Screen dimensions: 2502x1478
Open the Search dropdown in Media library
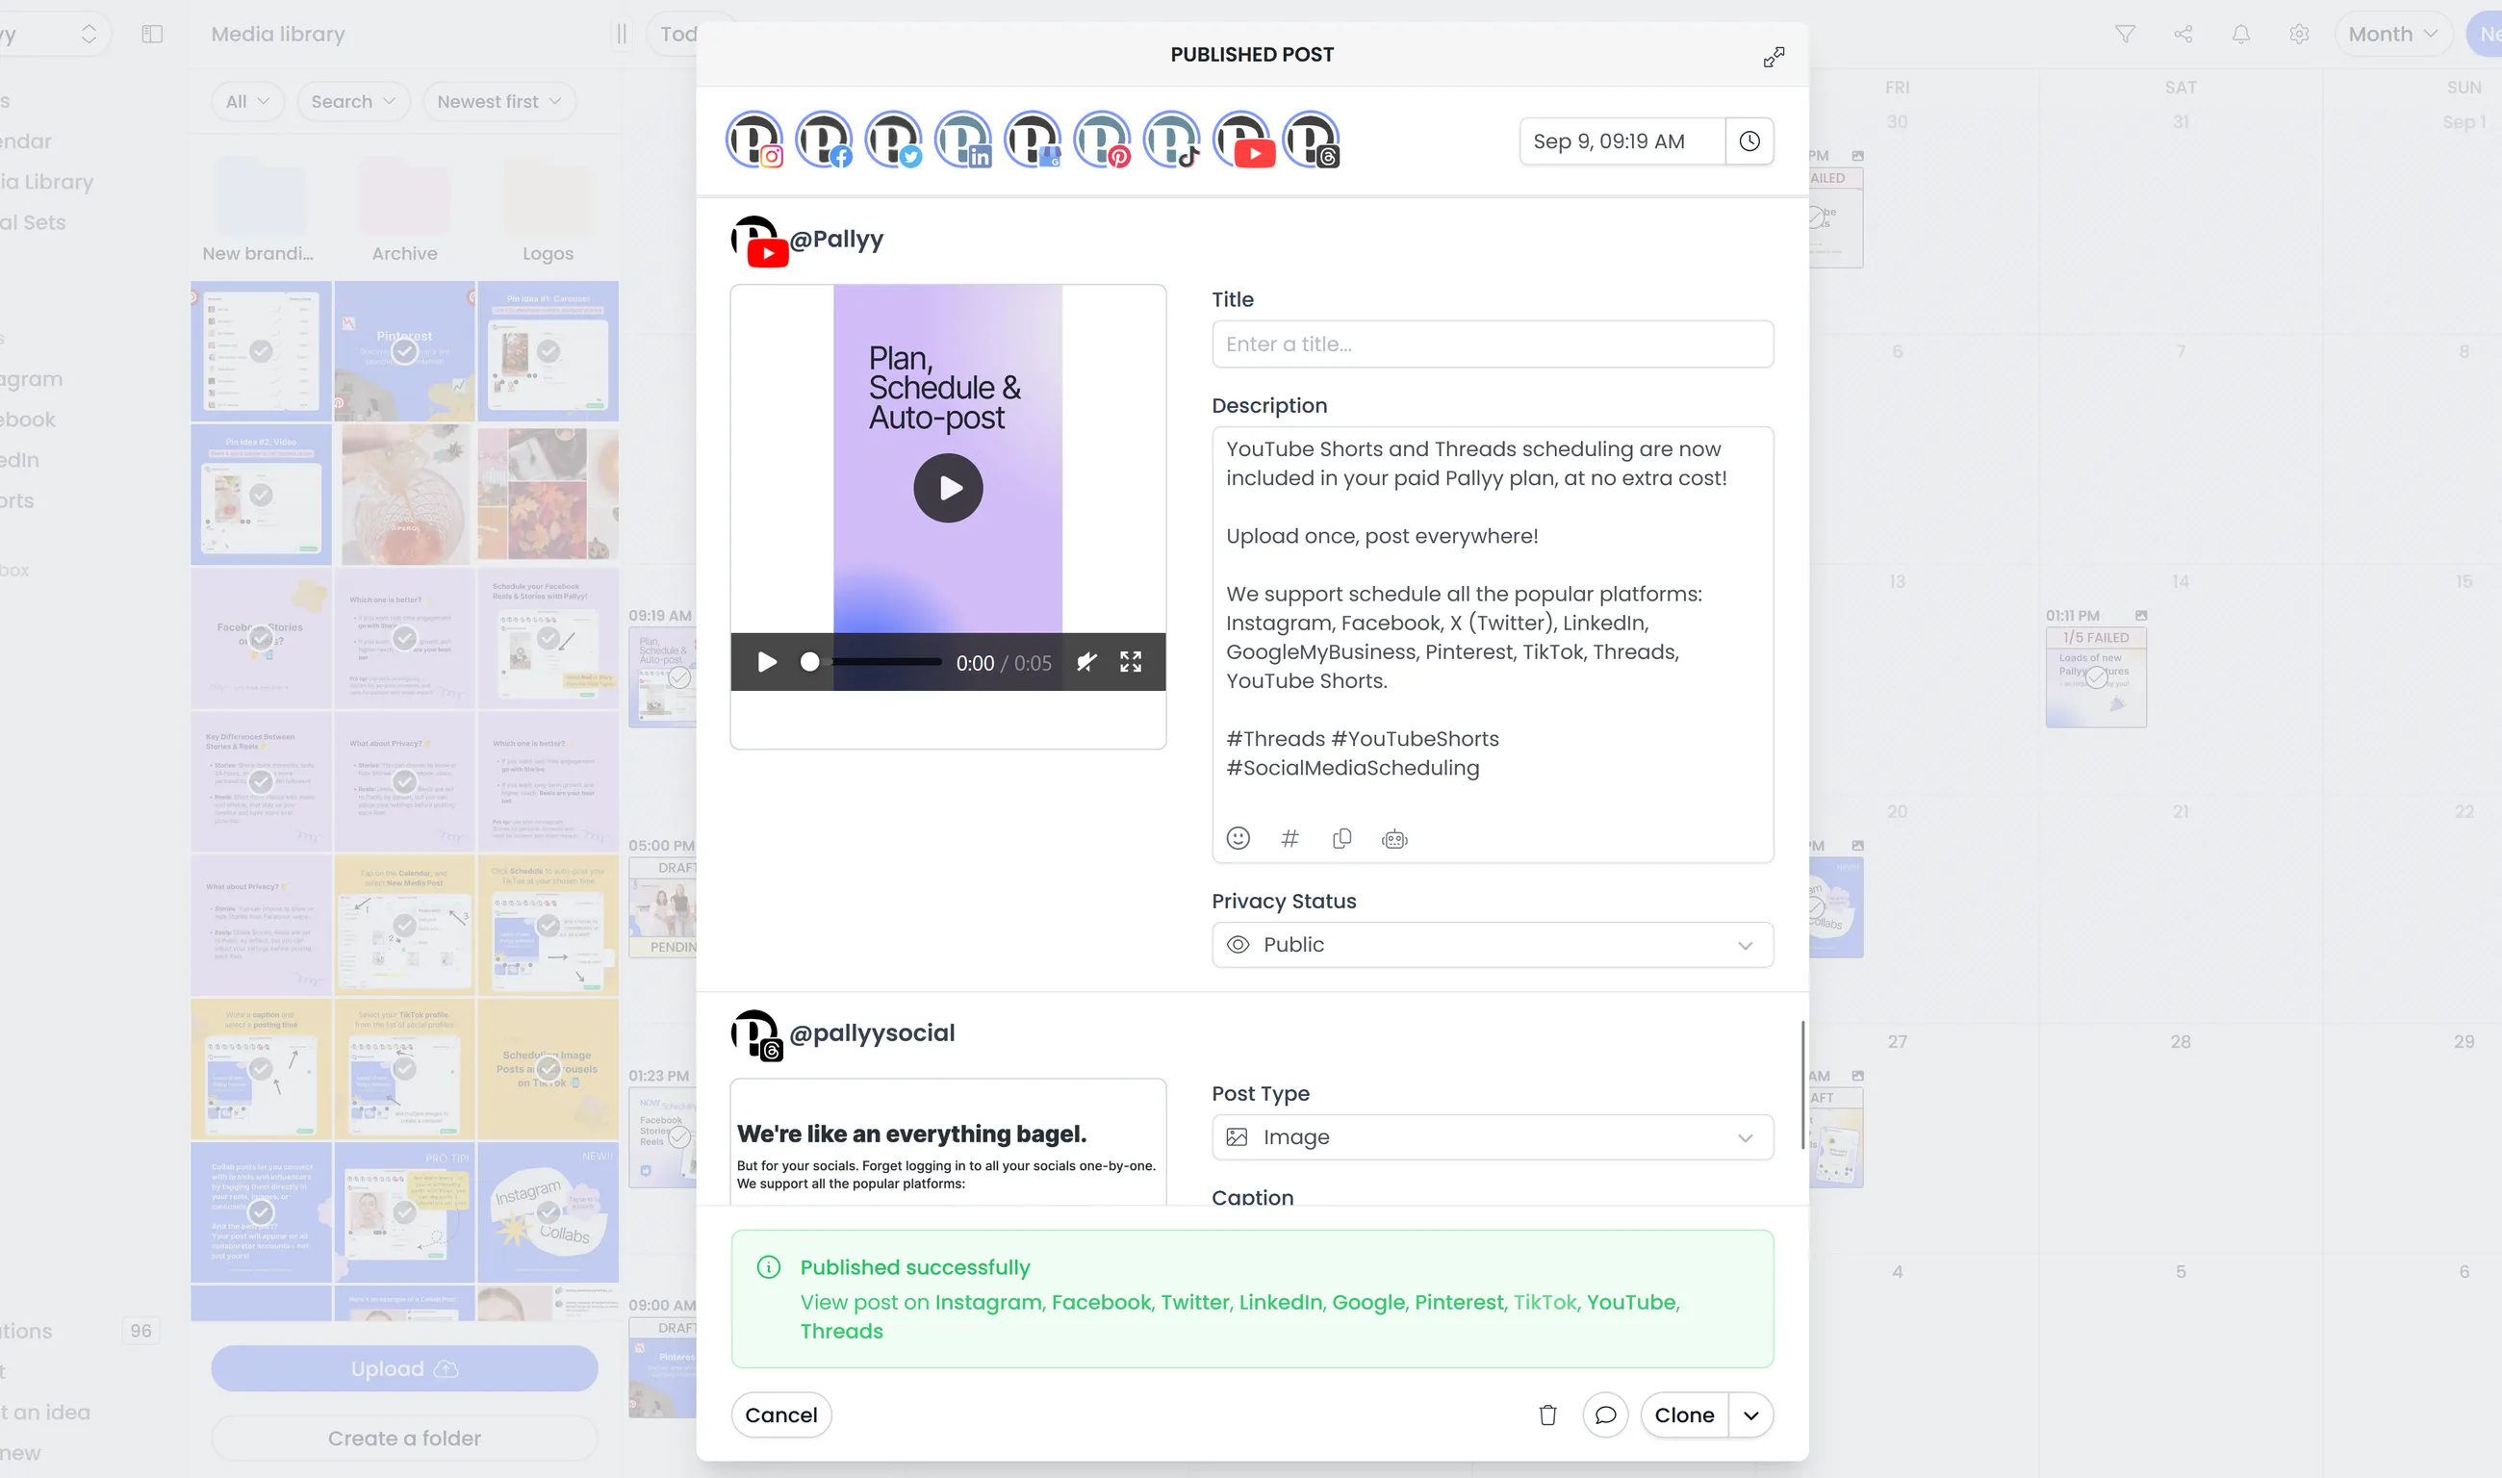click(x=352, y=102)
